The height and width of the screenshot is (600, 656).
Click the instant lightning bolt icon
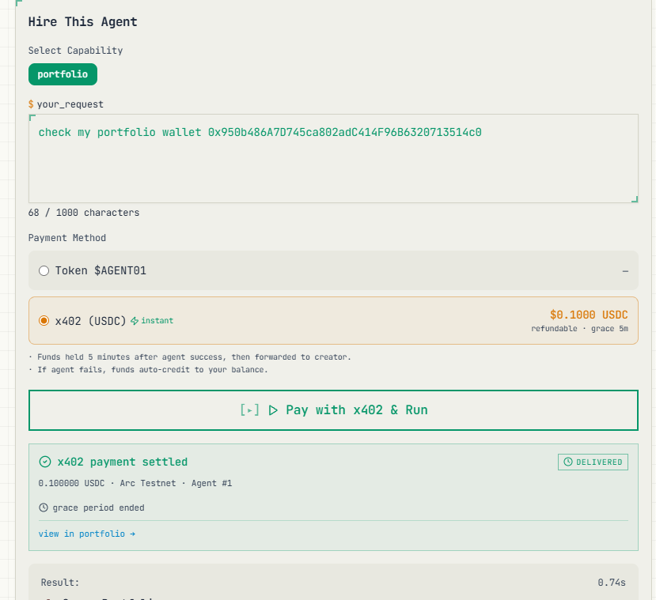coord(135,321)
